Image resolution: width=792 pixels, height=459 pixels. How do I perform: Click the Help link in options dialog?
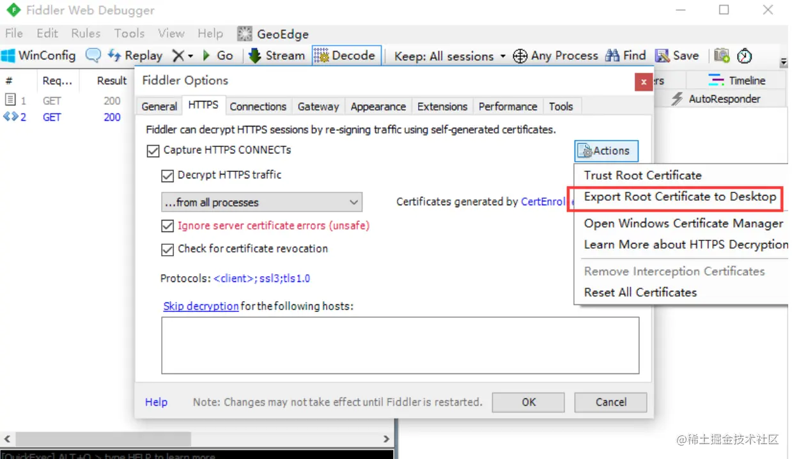click(x=156, y=402)
